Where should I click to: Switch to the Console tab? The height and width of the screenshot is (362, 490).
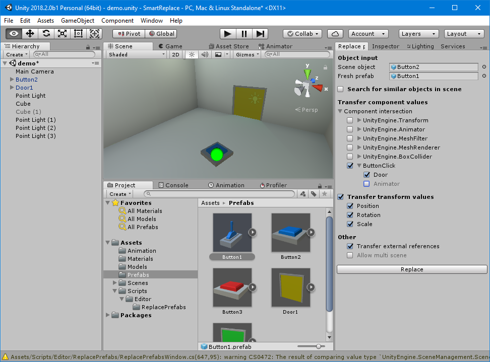(x=173, y=185)
